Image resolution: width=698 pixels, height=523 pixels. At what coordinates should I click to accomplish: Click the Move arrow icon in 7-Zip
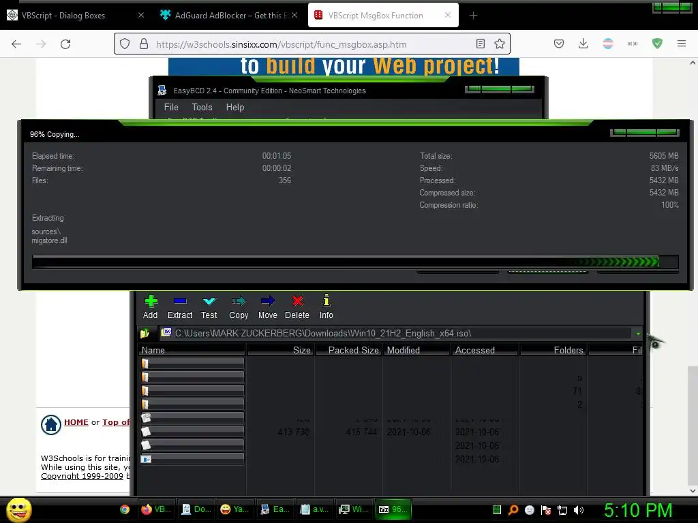pos(267,302)
